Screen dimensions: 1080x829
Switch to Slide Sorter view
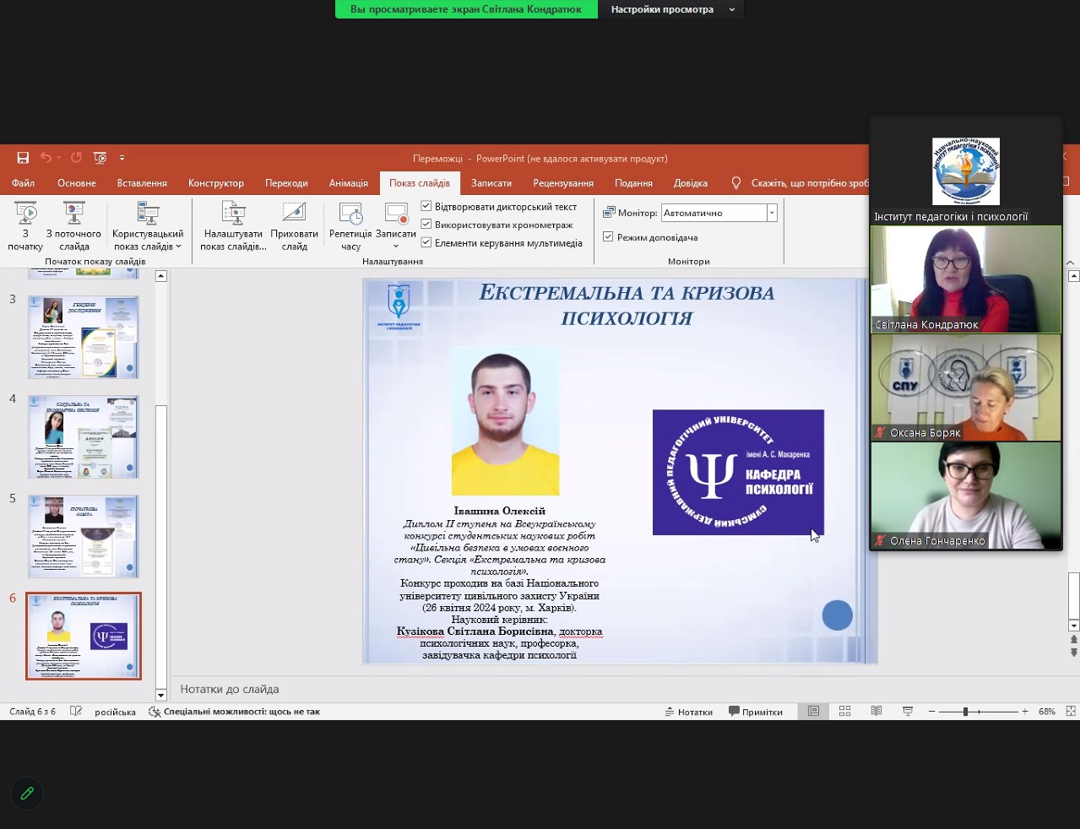844,712
